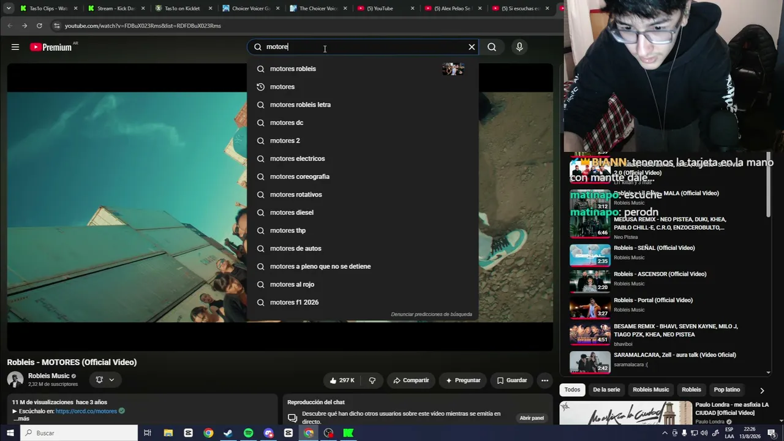This screenshot has height=441, width=784.
Task: Toggle the subscription notification bell
Action: click(x=99, y=380)
